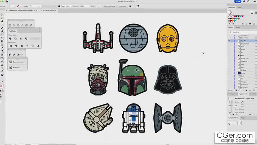Select the Selection arrow tool in the left toolbar

tap(2, 14)
